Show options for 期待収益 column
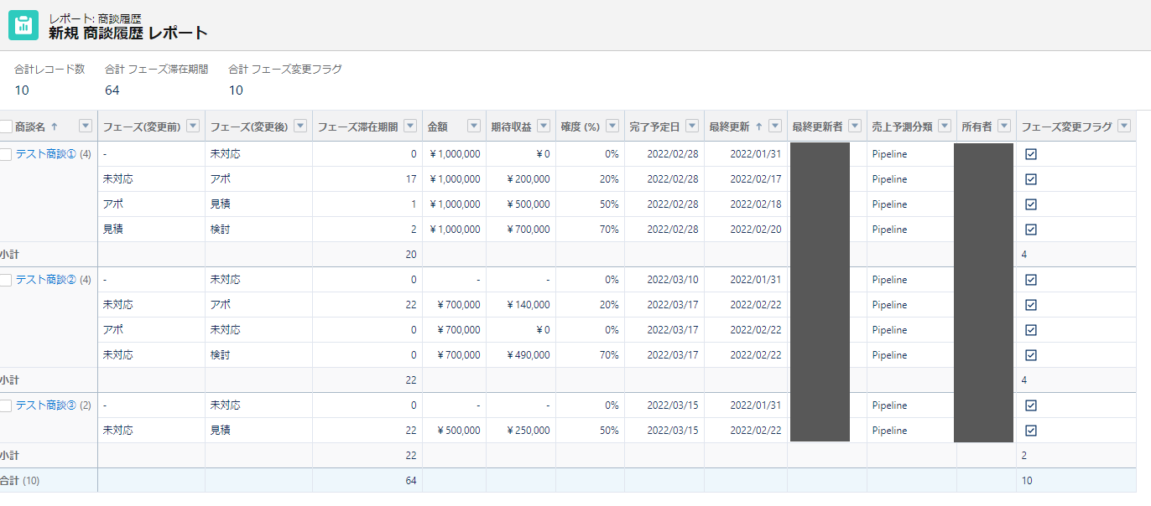 544,126
